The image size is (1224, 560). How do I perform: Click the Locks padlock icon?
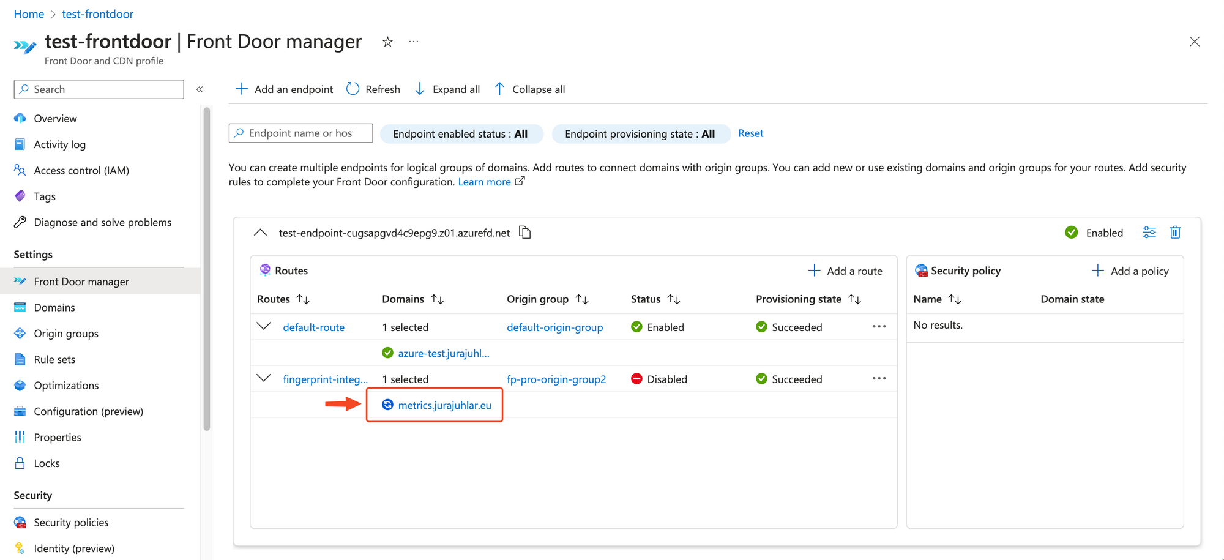tap(20, 463)
